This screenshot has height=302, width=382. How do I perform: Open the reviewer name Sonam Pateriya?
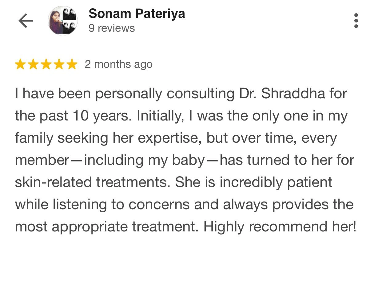137,14
